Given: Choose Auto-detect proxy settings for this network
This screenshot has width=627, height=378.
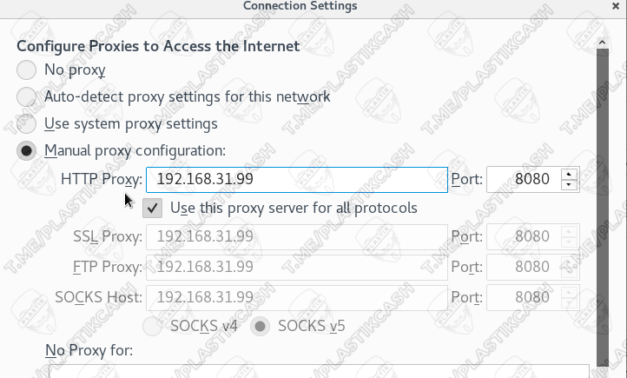Looking at the screenshot, I should point(28,96).
